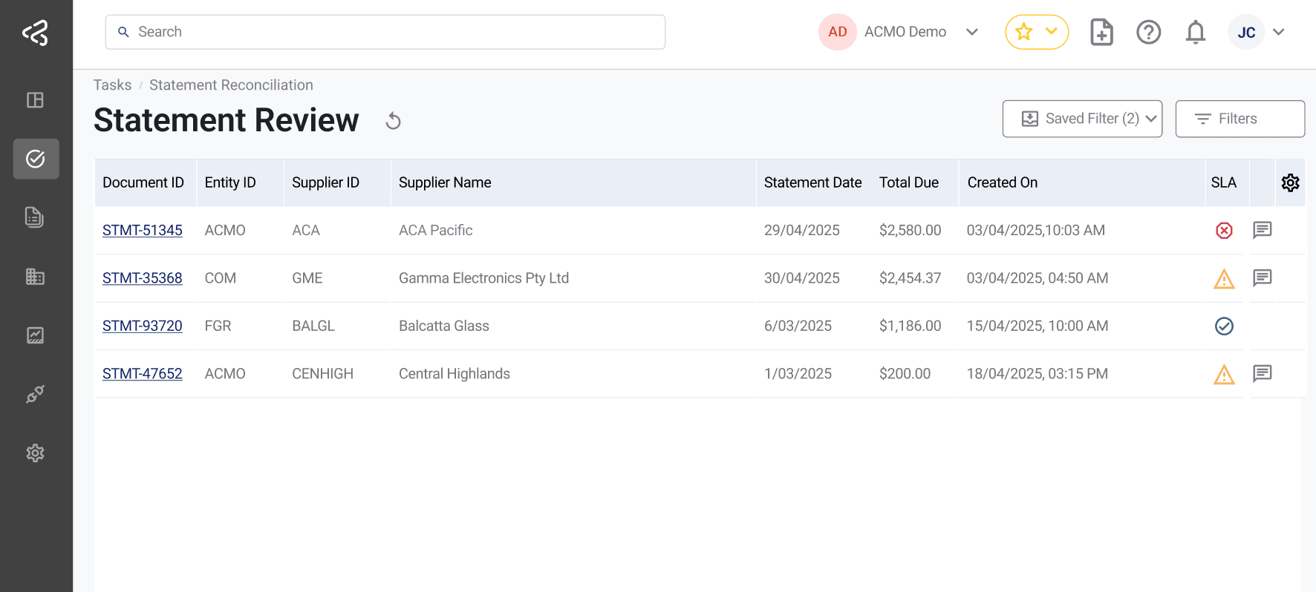The height and width of the screenshot is (592, 1316).
Task: Sort by Created On column header
Action: click(1003, 182)
